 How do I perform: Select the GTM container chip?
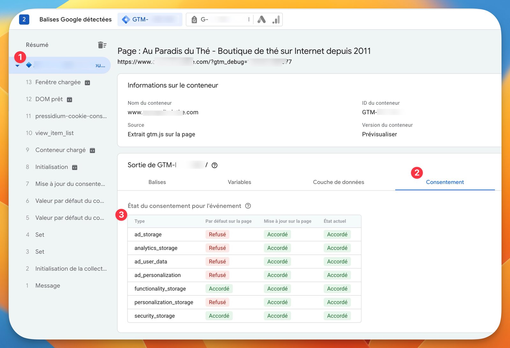point(150,19)
